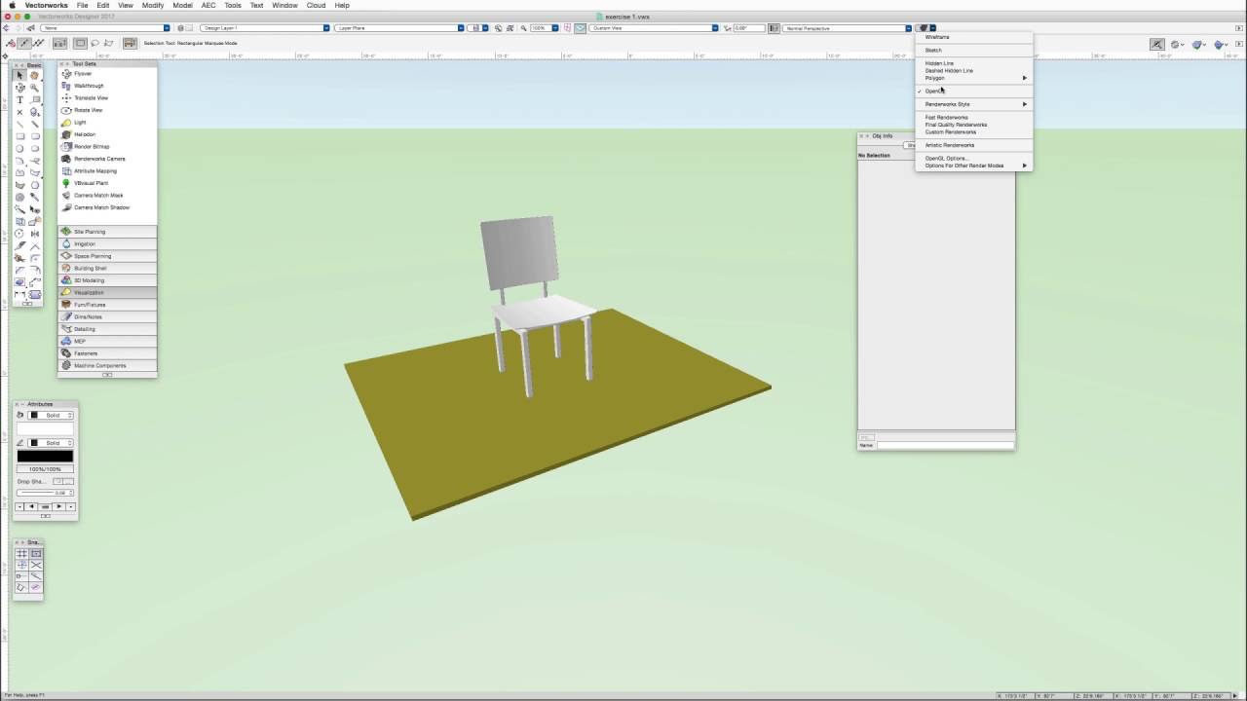This screenshot has width=1247, height=701.
Task: Open the Irrigation tool set
Action: 107,243
